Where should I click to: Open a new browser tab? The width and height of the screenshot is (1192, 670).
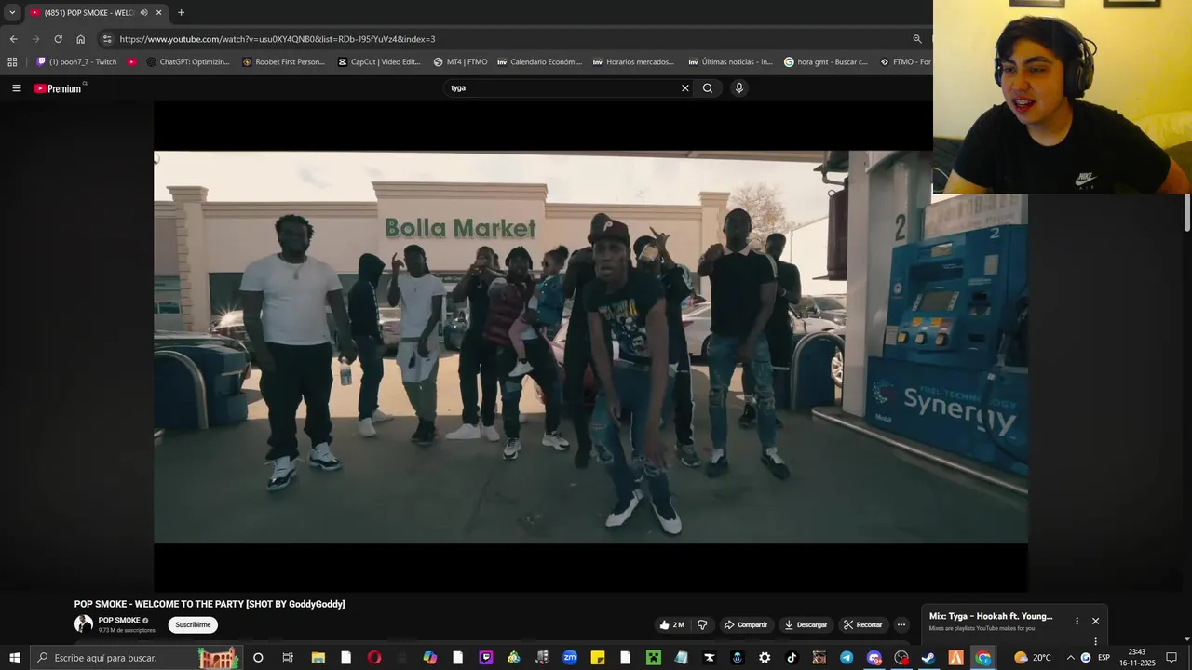(x=181, y=13)
